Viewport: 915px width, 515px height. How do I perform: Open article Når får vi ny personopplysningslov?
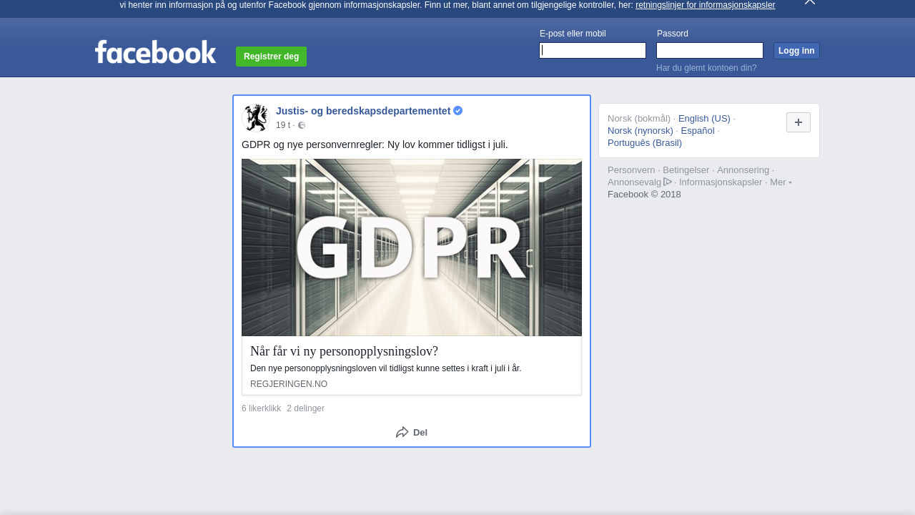(344, 351)
